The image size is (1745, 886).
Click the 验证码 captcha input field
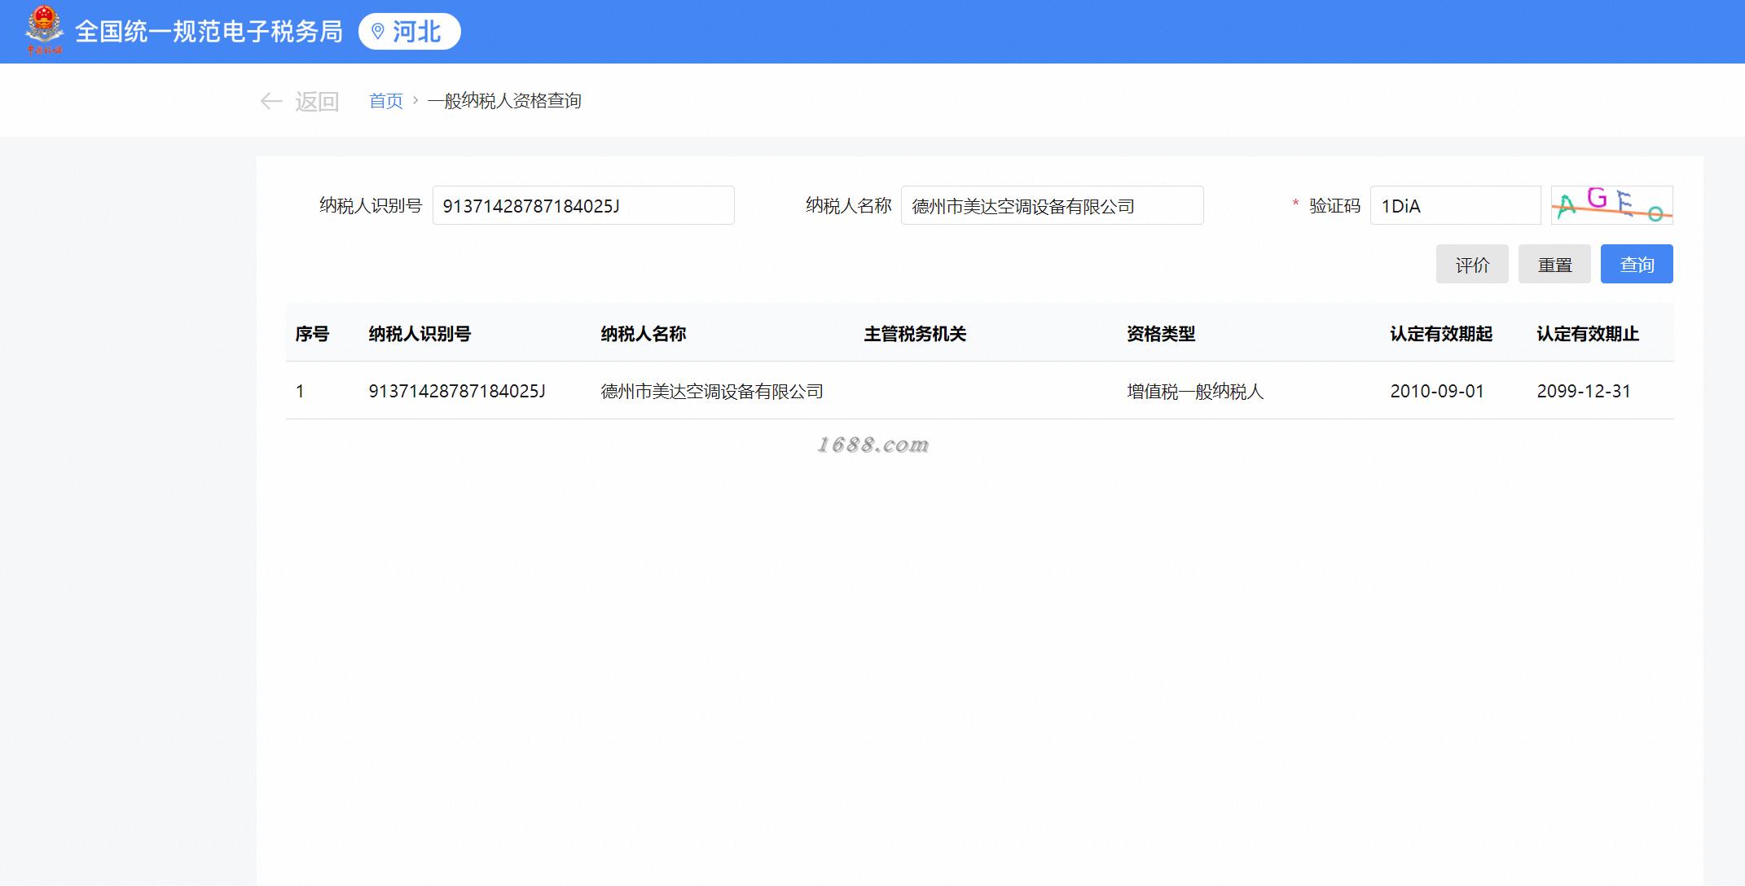point(1454,206)
